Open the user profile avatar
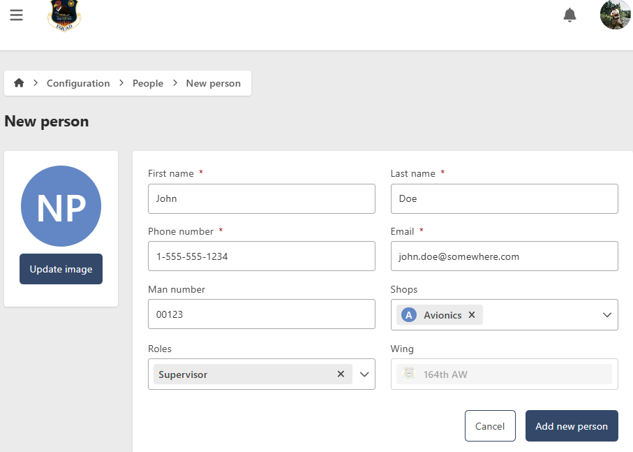Screen dimensions: 633x452 [x=615, y=15]
